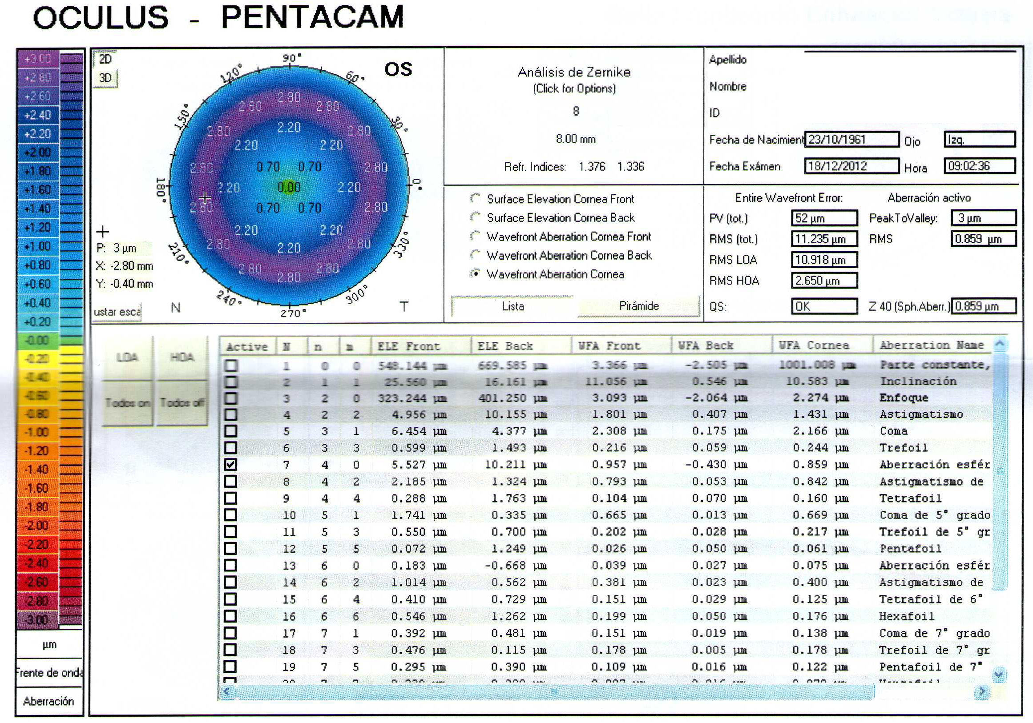Click the Todos off button
This screenshot has width=1033, height=723.
tap(182, 403)
